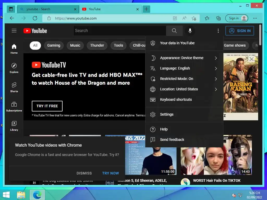The height and width of the screenshot is (200, 267).
Task: Toggle the three-dot settings menu
Action: coord(218,31)
